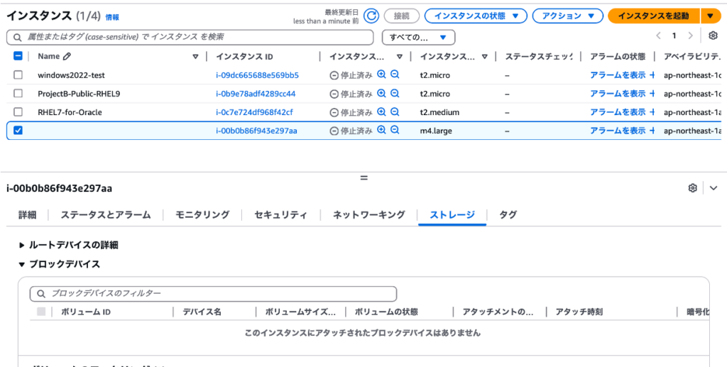Uncheck the selected m4.large instance checkbox
This screenshot has width=727, height=367.
coord(18,131)
